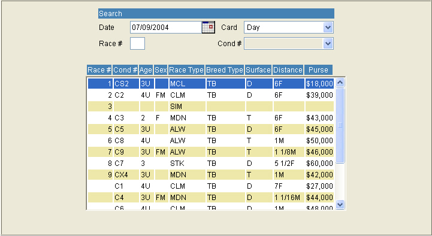Click race number 2 cell
Image resolution: width=432 pixels, height=236 pixels.
tap(100, 95)
